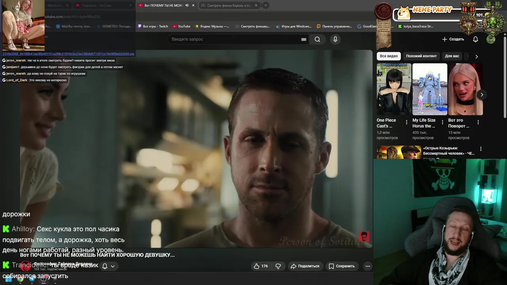The width and height of the screenshot is (507, 285).
Task: Click the 13 млн просмотров text
Action: point(459,135)
